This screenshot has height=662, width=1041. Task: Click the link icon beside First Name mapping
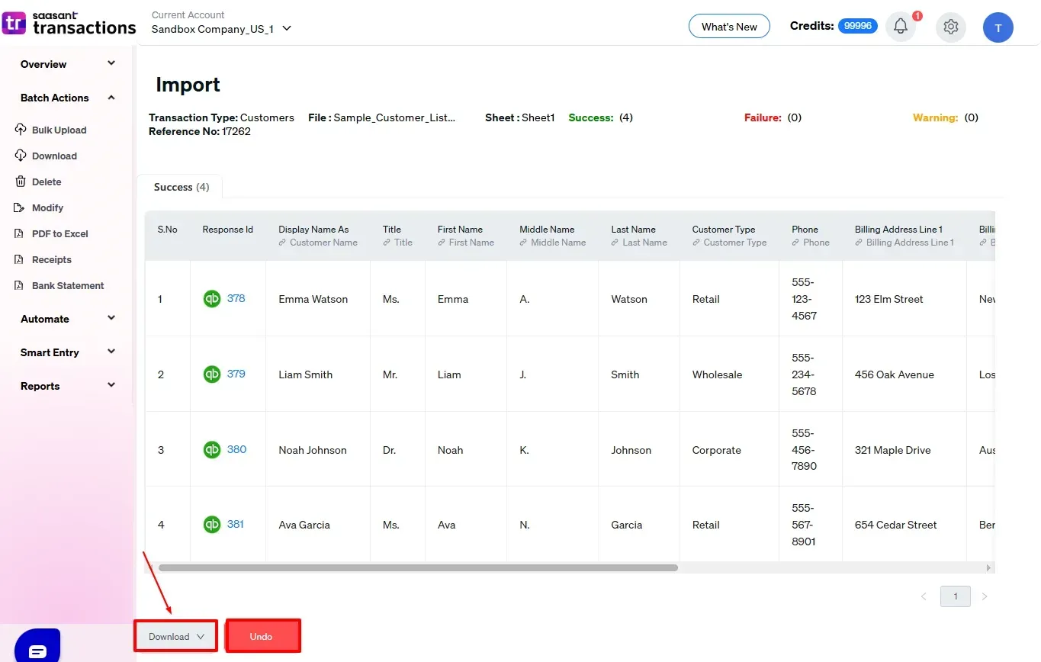pyautogui.click(x=442, y=243)
